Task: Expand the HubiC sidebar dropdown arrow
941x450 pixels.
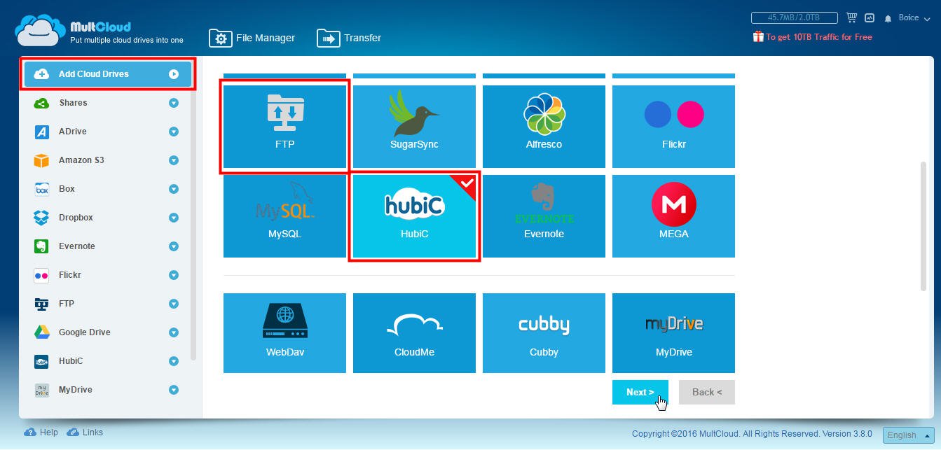Action: tap(174, 361)
